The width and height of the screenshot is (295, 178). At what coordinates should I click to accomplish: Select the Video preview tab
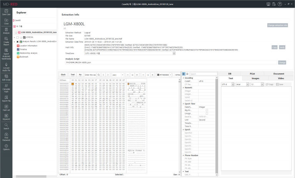click(281, 78)
